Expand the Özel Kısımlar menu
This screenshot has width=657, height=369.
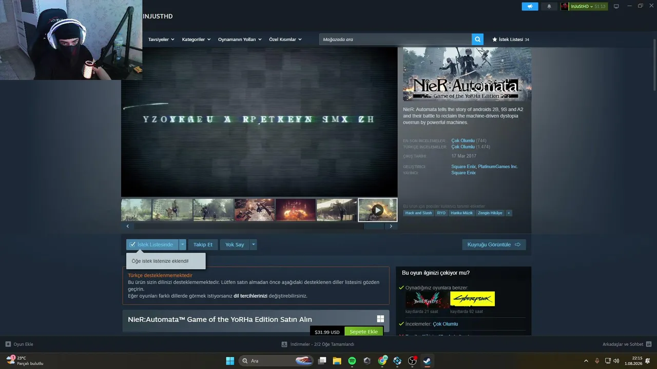point(285,39)
